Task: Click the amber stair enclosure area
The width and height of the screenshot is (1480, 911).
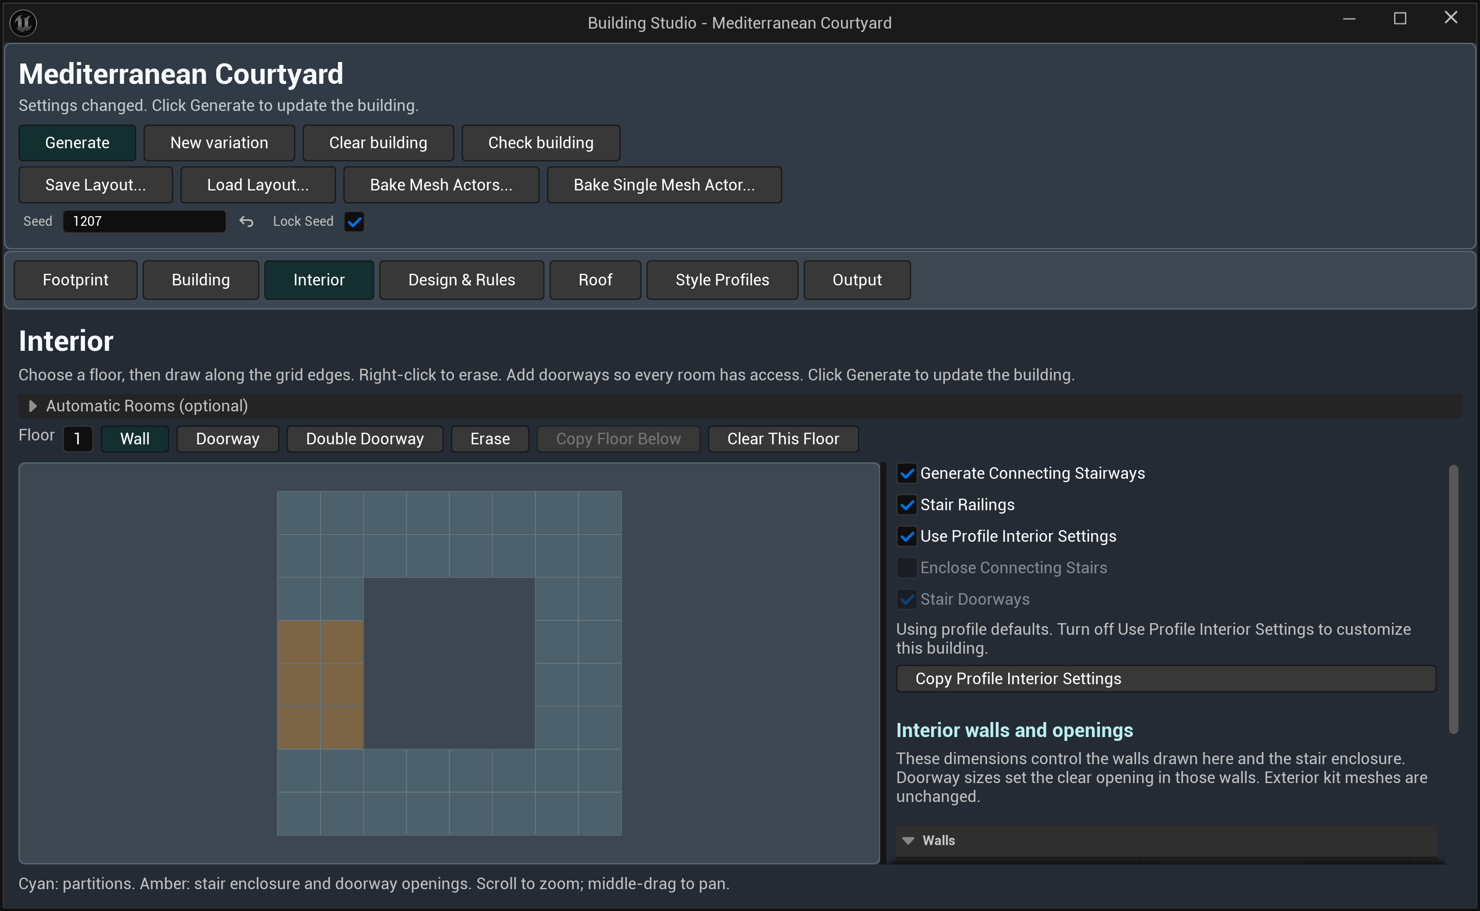Action: 320,684
